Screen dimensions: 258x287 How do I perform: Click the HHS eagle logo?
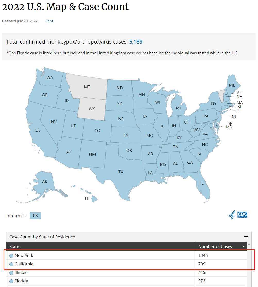pyautogui.click(x=232, y=215)
